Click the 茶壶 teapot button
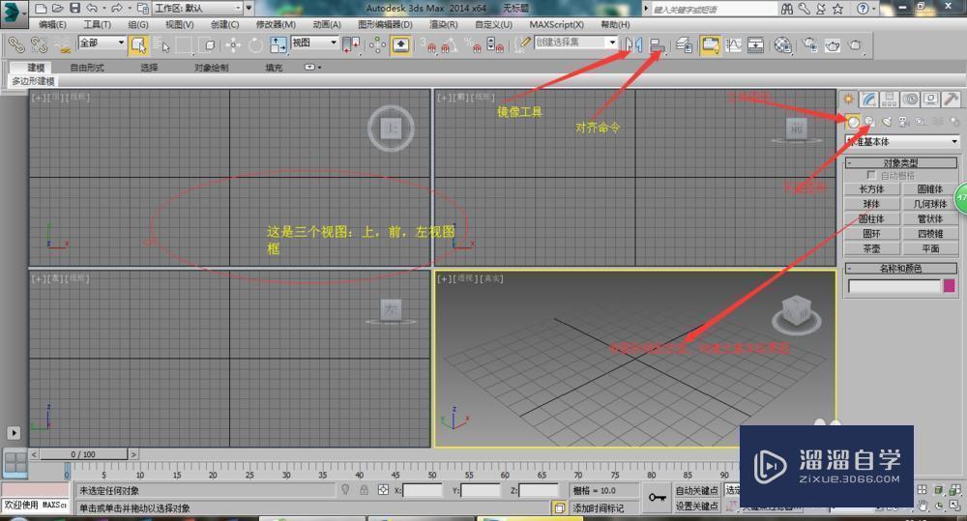This screenshot has width=967, height=521. click(871, 248)
